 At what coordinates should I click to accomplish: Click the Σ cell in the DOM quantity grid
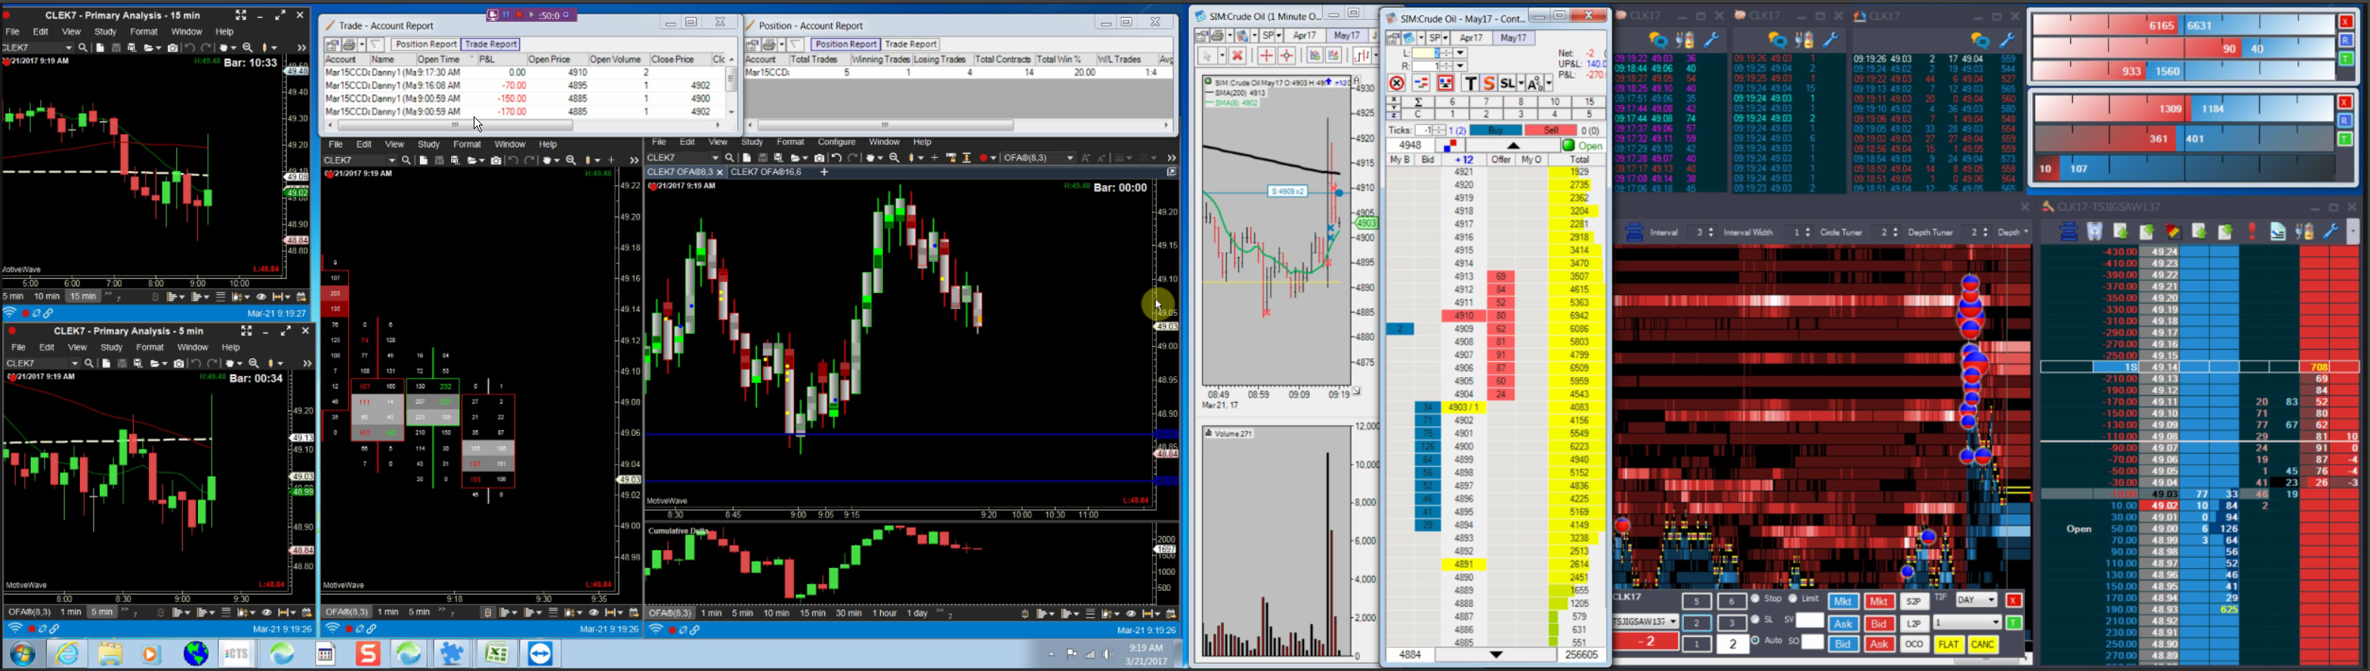tap(1420, 102)
